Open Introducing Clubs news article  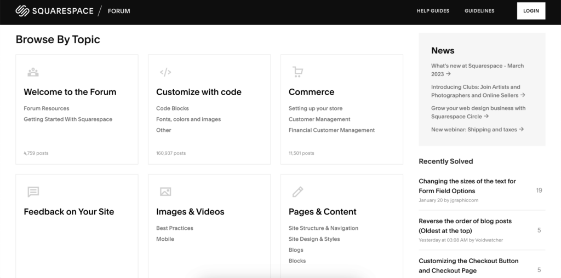tap(478, 91)
